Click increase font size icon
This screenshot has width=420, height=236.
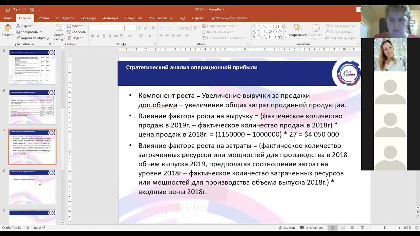(x=140, y=28)
